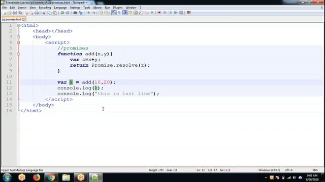325x182 pixels.
Task: Click the Open file toolbar icon
Action: pyautogui.click(x=9, y=13)
